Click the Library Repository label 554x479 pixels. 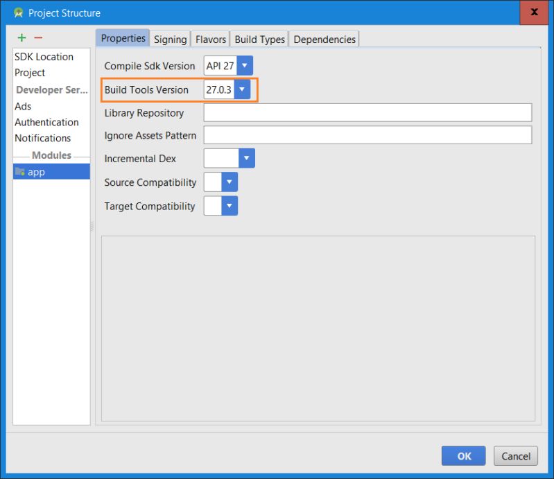(x=144, y=113)
